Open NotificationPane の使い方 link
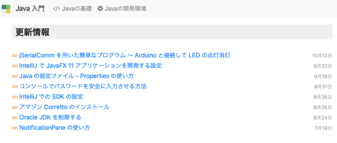The width and height of the screenshot is (337, 143). (x=55, y=128)
